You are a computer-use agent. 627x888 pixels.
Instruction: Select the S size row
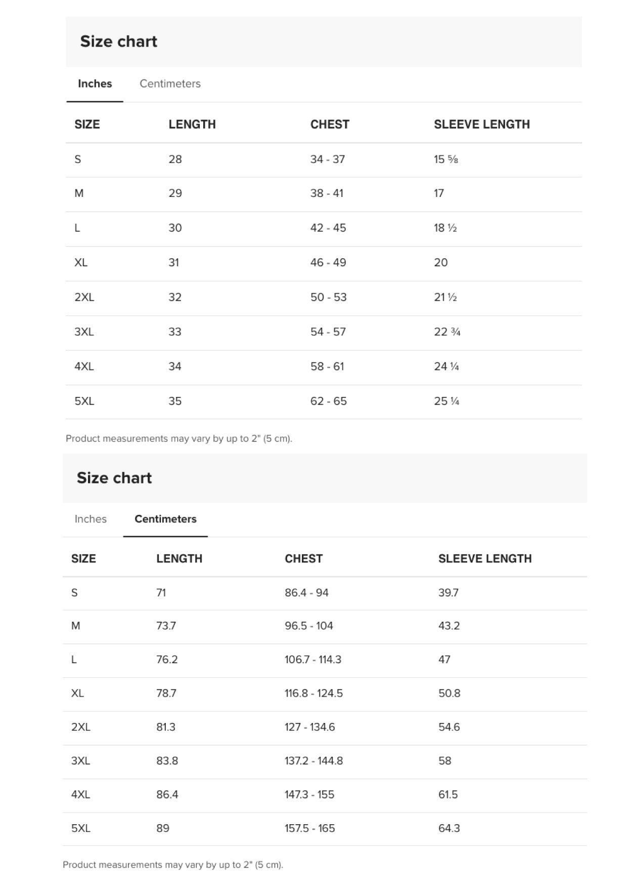78,159
